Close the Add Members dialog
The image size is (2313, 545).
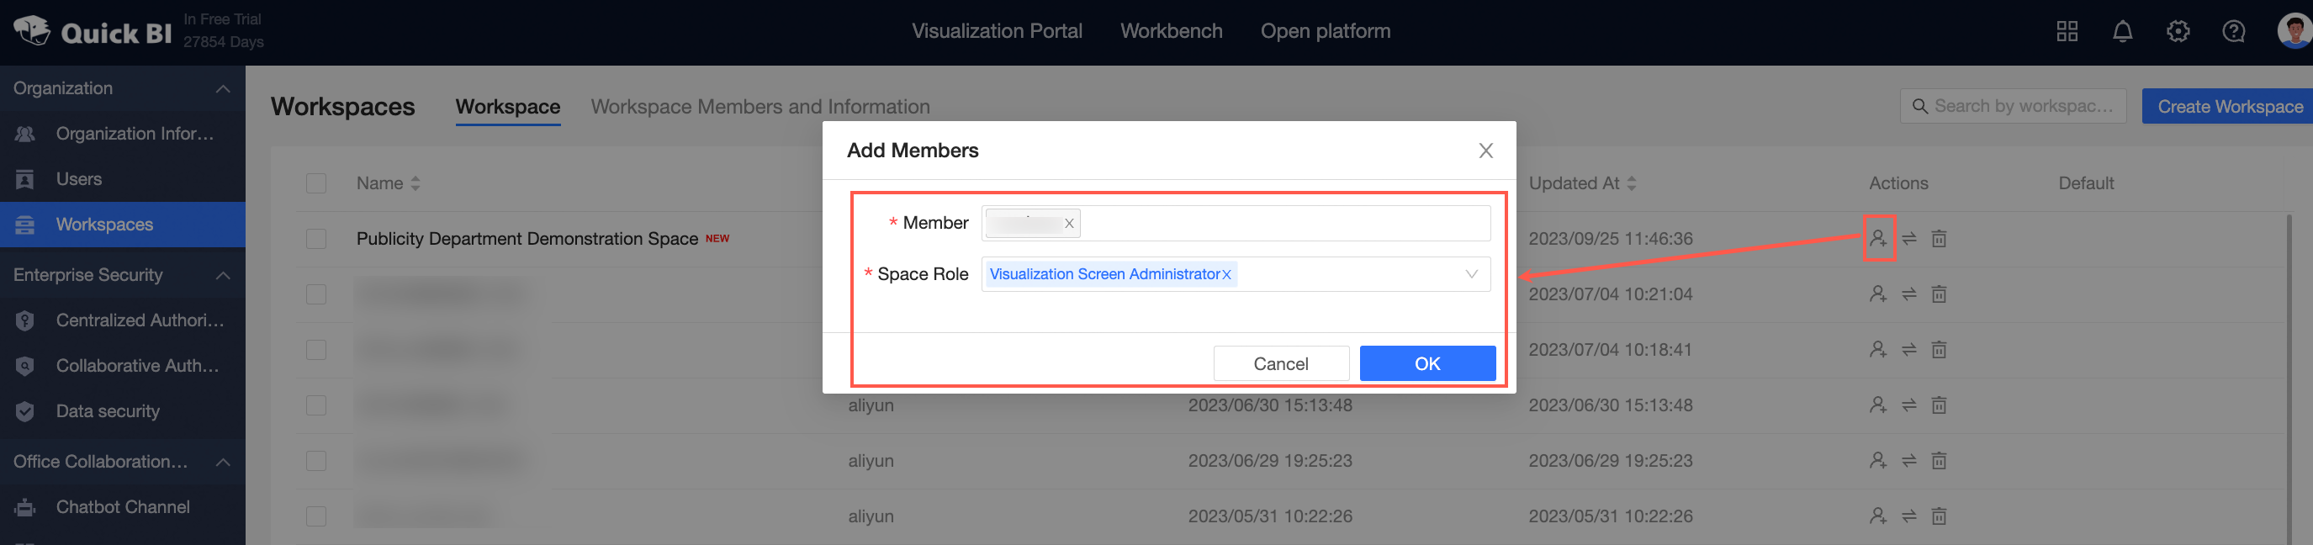tap(1485, 151)
